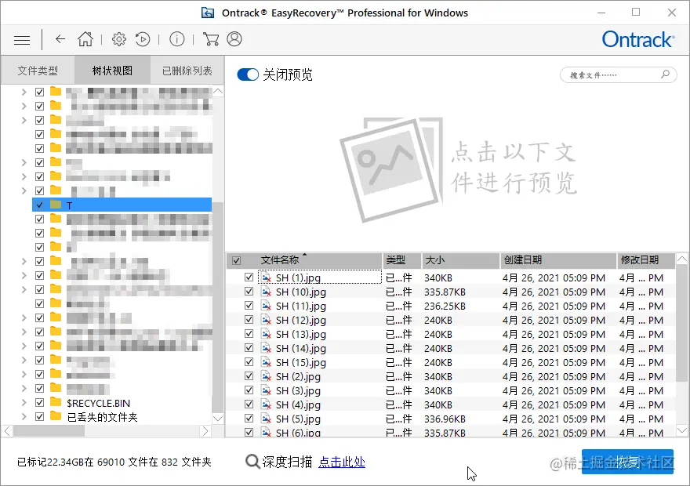Click the tree horizontal scrollbar thumb
The width and height of the screenshot is (690, 486).
pos(49,431)
